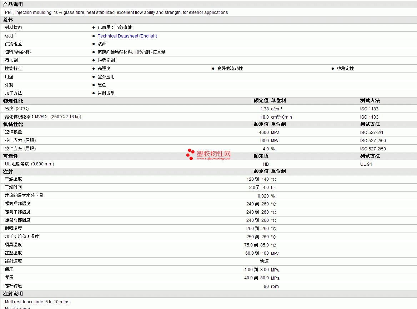Select the 供货地区 value 欧洲
The height and width of the screenshot is (309, 417).
(102, 44)
